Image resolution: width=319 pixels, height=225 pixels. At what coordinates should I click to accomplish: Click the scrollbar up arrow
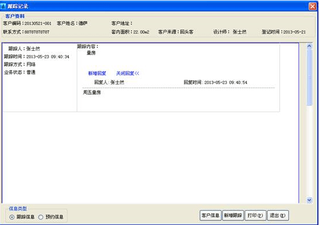(x=309, y=46)
